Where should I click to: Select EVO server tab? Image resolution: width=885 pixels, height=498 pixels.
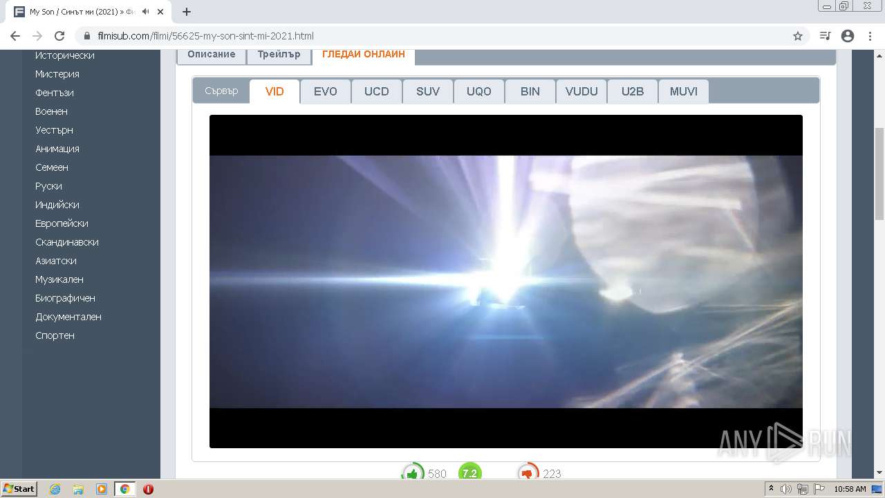326,91
